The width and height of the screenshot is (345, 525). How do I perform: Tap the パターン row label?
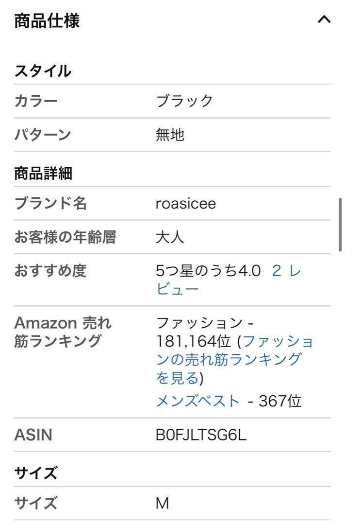pos(43,135)
